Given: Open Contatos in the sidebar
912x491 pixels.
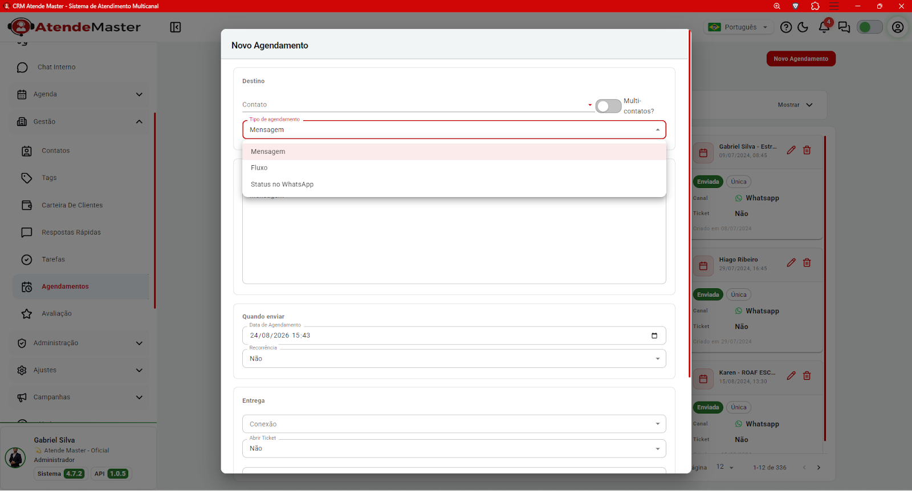Looking at the screenshot, I should pyautogui.click(x=80, y=151).
